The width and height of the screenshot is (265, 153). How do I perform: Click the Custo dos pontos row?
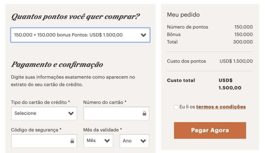click(210, 61)
